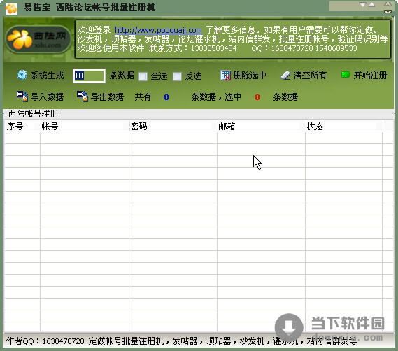This screenshot has height=351, width=398.
Task: Focus the record count field showing 10
Action: pos(89,76)
